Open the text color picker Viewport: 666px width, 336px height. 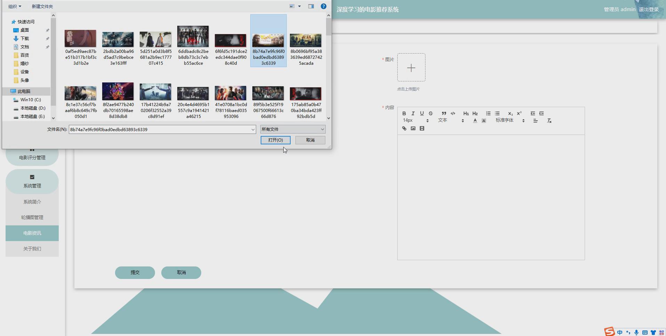point(475,121)
